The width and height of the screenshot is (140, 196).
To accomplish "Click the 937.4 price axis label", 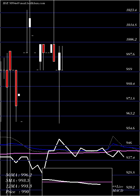I will pyautogui.click(x=130, y=157).
